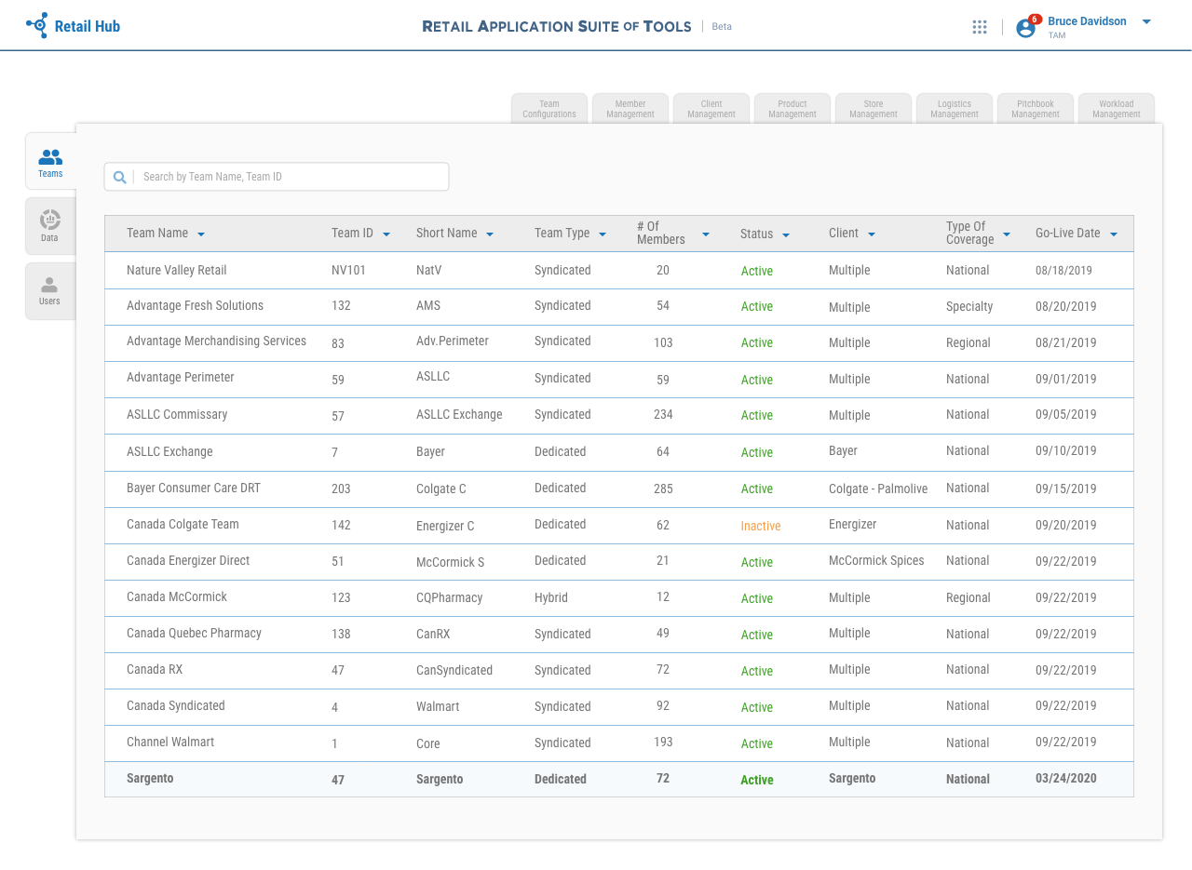The height and width of the screenshot is (870, 1192).
Task: Click the Energizer client cell
Action: pyautogui.click(x=853, y=525)
